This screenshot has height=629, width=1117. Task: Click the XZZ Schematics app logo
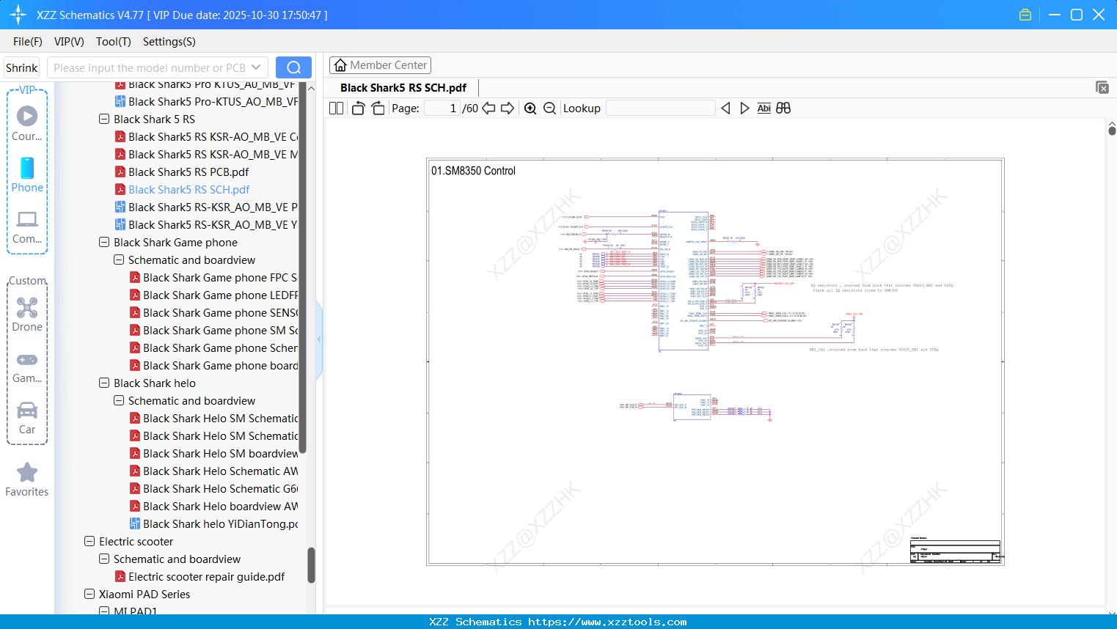(18, 15)
